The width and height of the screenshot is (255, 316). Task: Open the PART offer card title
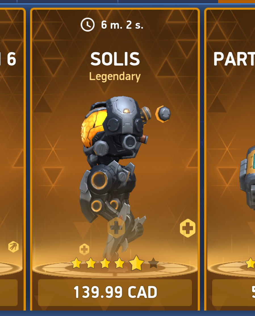(x=234, y=59)
